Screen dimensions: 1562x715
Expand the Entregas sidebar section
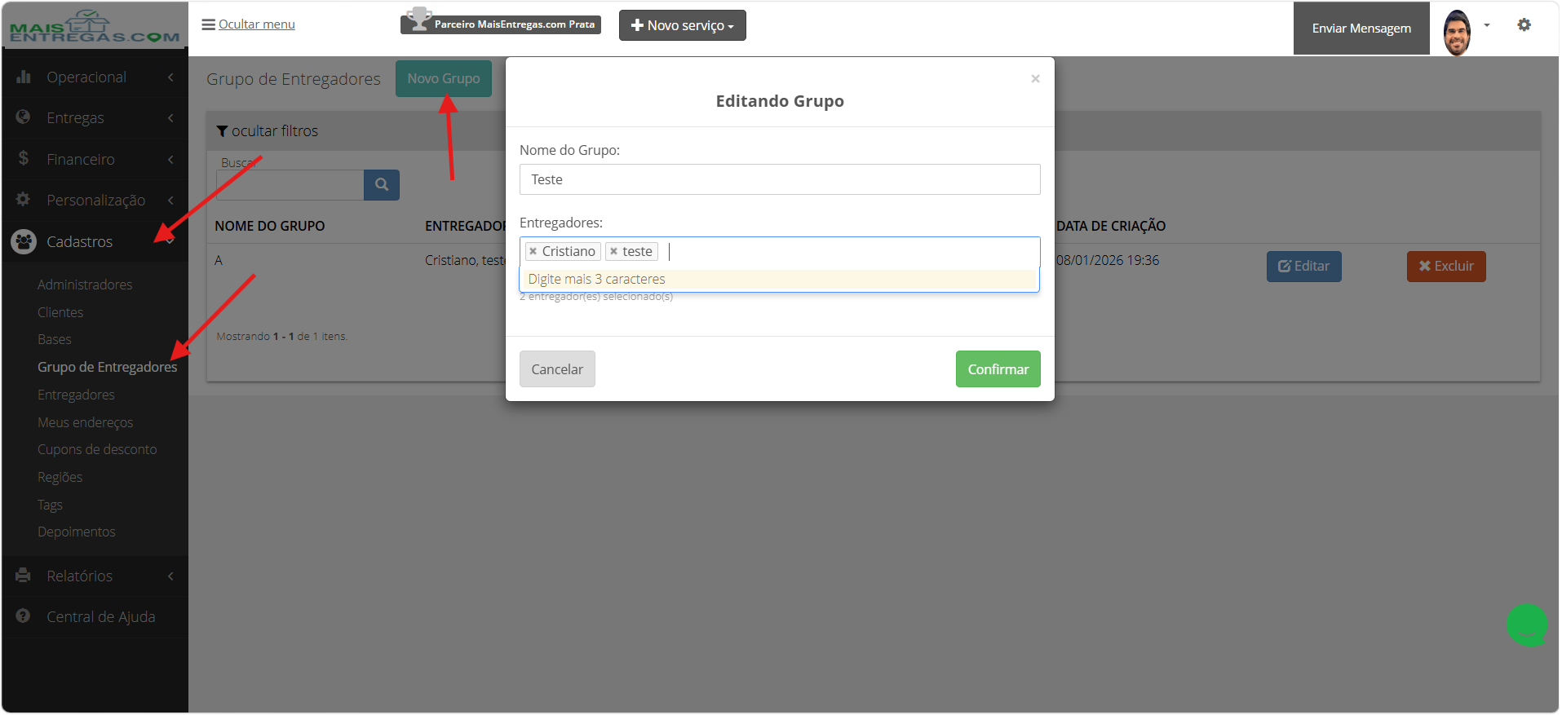coord(95,118)
